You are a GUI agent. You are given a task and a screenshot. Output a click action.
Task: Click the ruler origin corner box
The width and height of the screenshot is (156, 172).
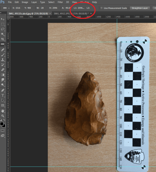(8, 17)
